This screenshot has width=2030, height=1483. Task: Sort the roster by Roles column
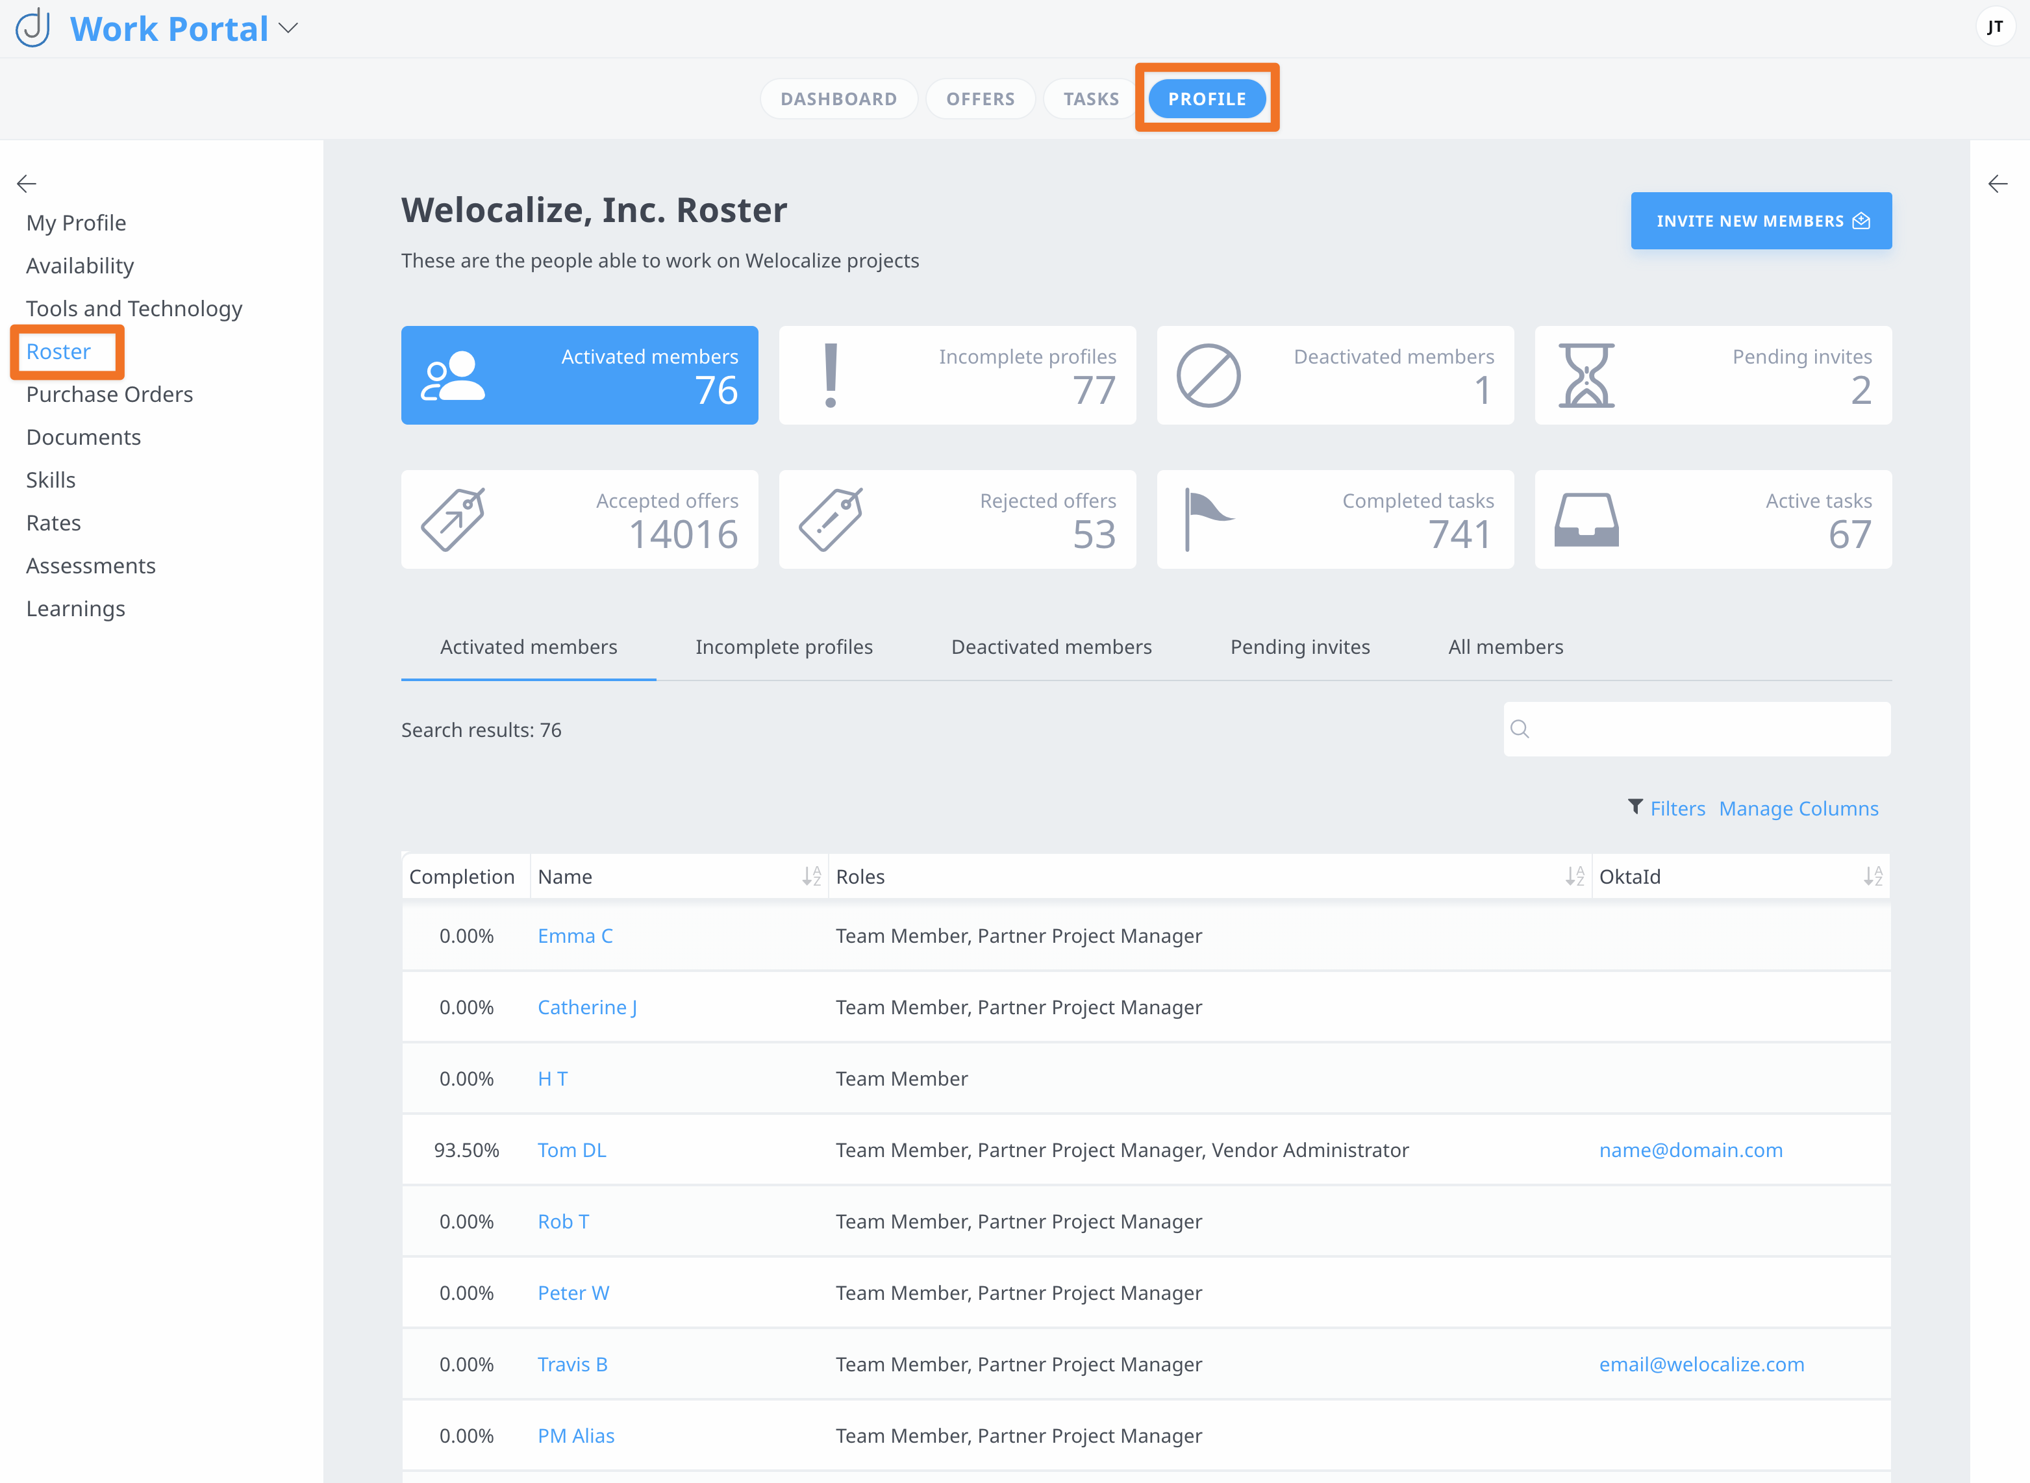pyautogui.click(x=1575, y=876)
